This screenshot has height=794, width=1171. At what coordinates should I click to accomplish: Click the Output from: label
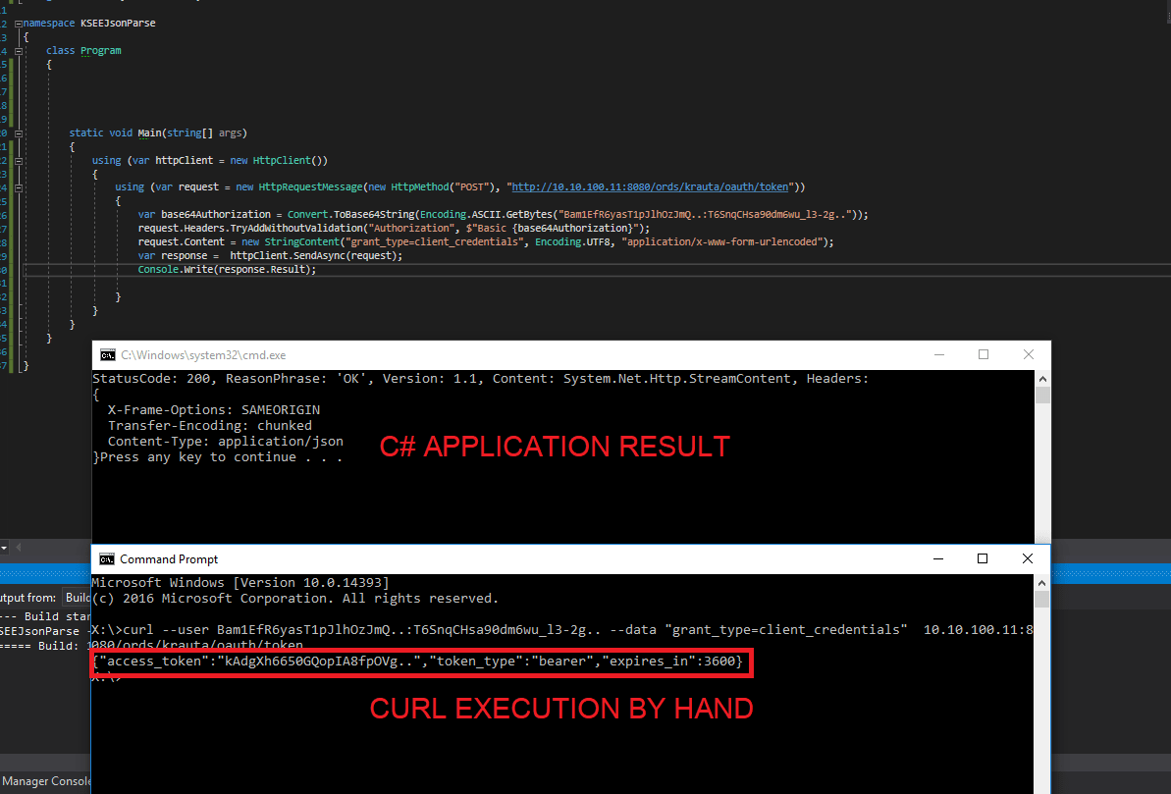click(x=28, y=598)
